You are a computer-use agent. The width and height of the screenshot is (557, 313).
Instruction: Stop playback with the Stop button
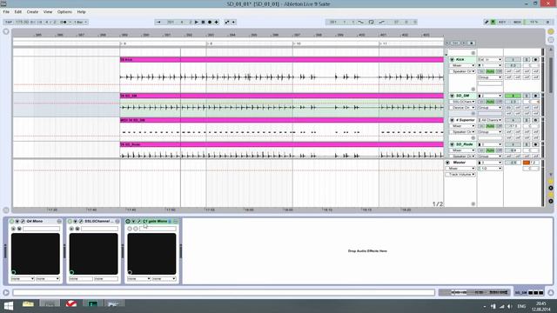203,22
